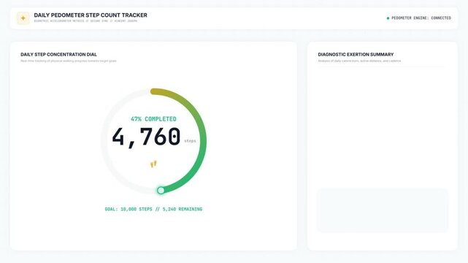This screenshot has width=468, height=263.
Task: Click the "DIAGNOSTIC EXERTION SUMMARY" heading
Action: point(356,54)
